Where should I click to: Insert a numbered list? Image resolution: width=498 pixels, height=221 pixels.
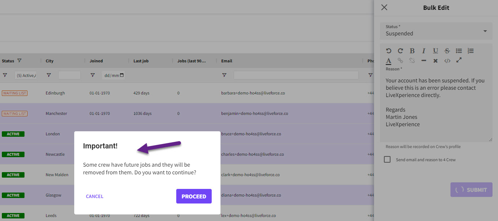(471, 51)
